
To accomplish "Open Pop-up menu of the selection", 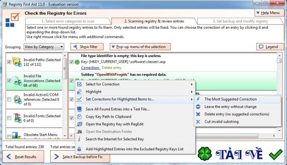I will pyautogui.click(x=140, y=47).
